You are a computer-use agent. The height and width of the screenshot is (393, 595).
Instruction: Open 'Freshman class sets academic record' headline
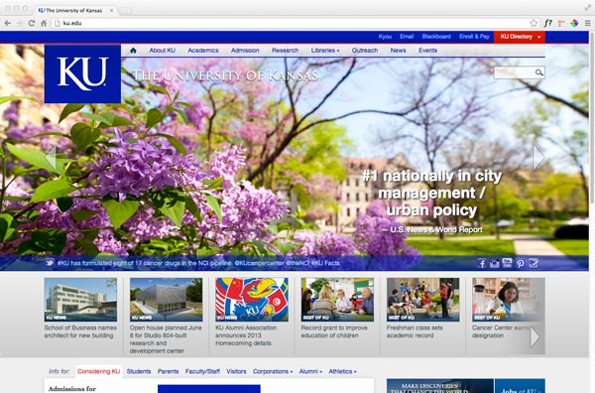[415, 331]
